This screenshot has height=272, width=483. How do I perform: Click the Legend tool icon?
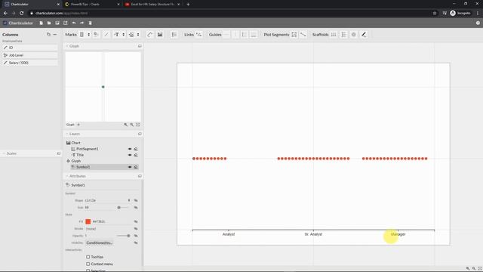coord(174,35)
